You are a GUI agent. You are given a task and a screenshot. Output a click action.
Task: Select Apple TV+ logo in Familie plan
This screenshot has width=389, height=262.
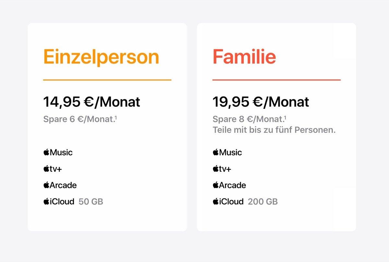tap(222, 169)
